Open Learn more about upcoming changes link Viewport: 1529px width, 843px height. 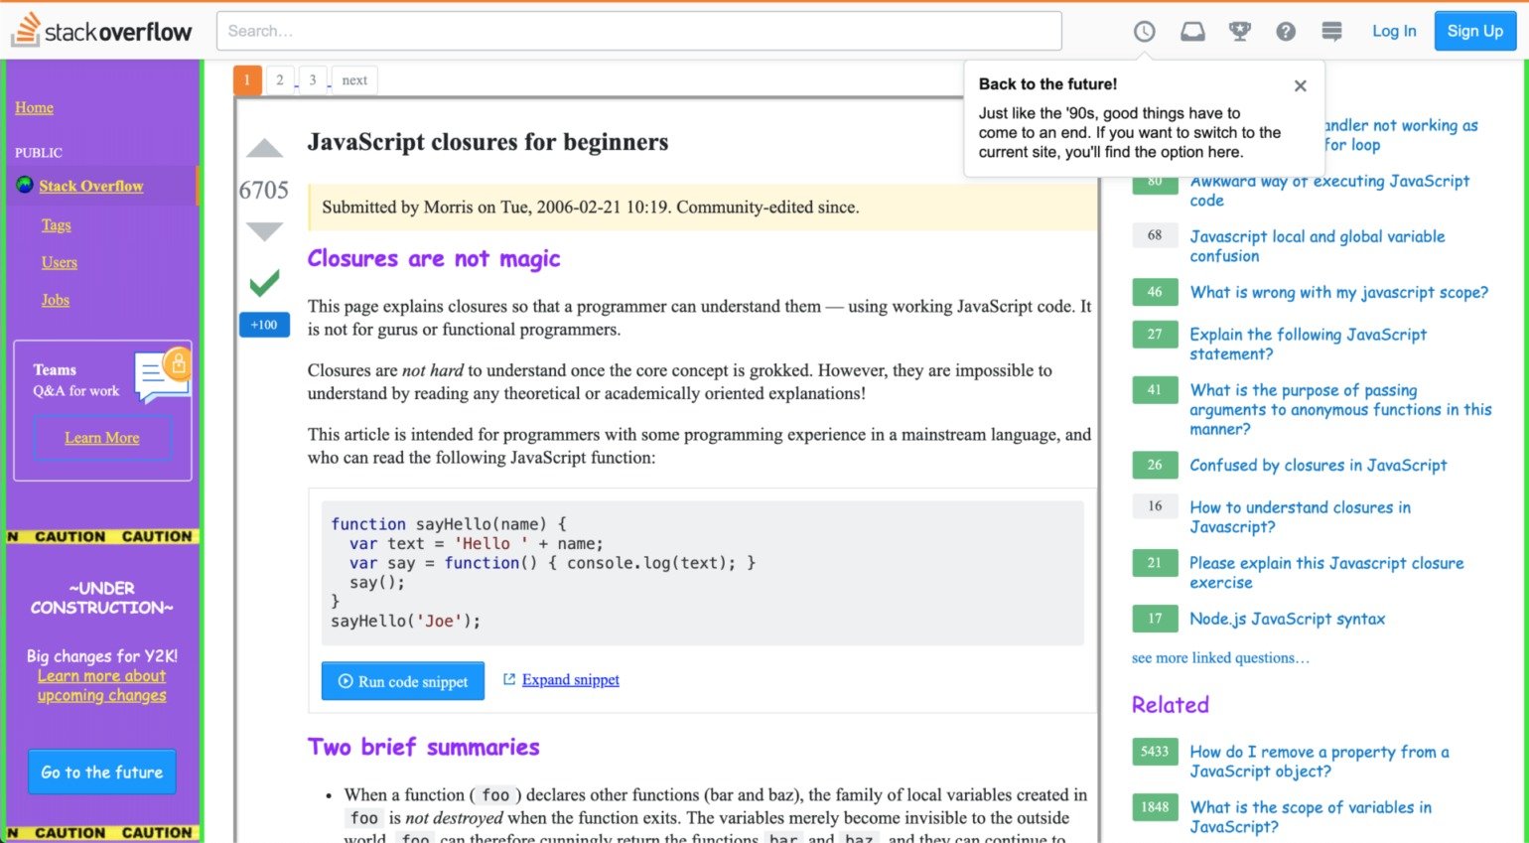[x=102, y=686]
